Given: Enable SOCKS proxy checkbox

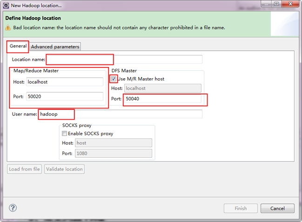Looking at the screenshot, I should 64,134.
